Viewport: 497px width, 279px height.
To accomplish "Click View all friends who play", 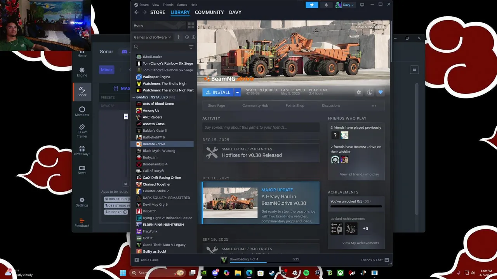I will tap(359, 174).
